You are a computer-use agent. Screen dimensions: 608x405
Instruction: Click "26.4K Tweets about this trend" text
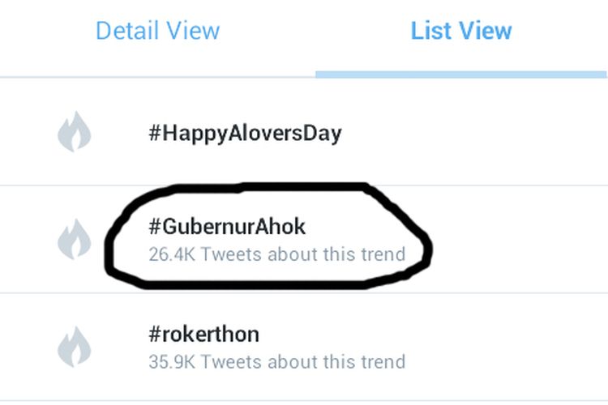coord(276,254)
